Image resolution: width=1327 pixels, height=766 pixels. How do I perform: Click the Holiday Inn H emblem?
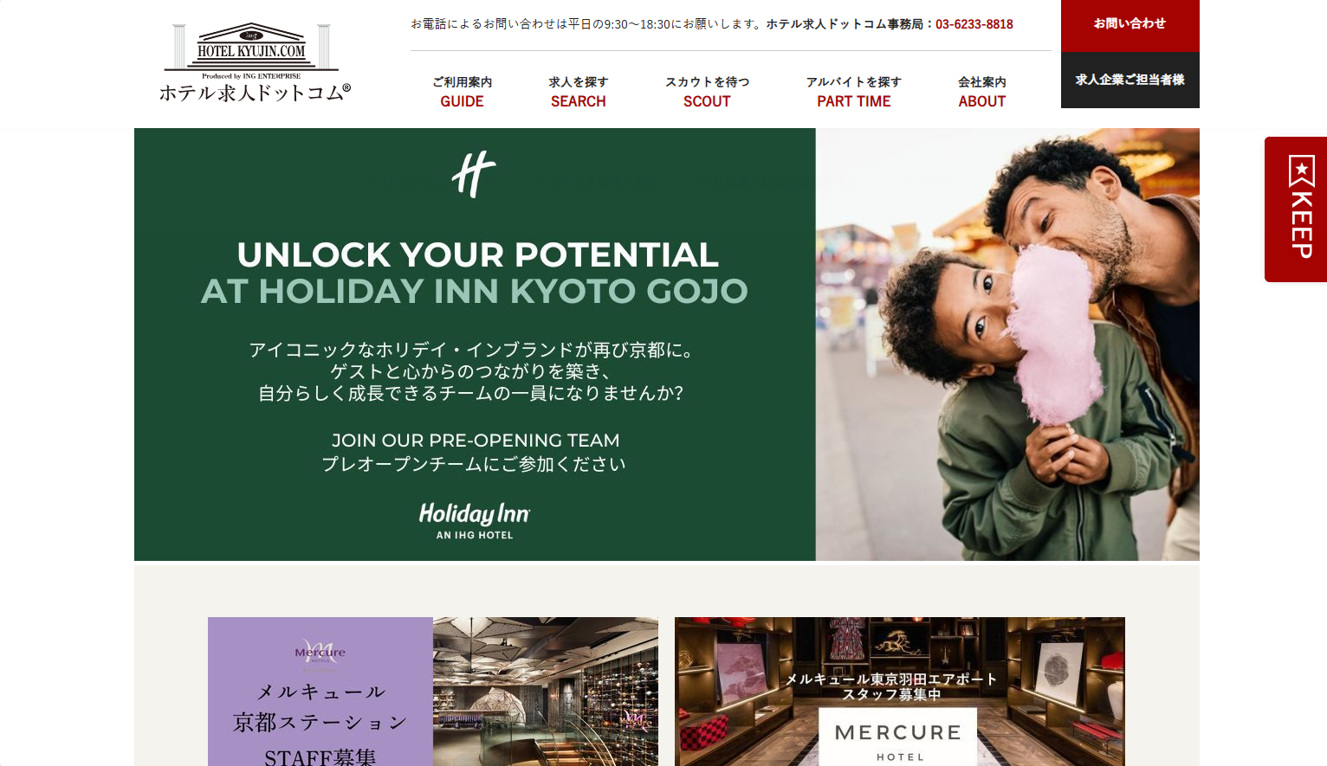click(474, 174)
